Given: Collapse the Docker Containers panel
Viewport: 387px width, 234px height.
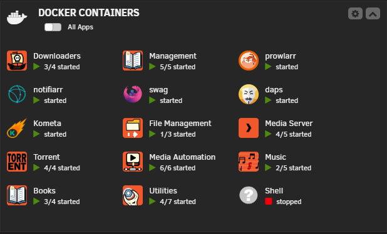Looking at the screenshot, I should coord(373,14).
